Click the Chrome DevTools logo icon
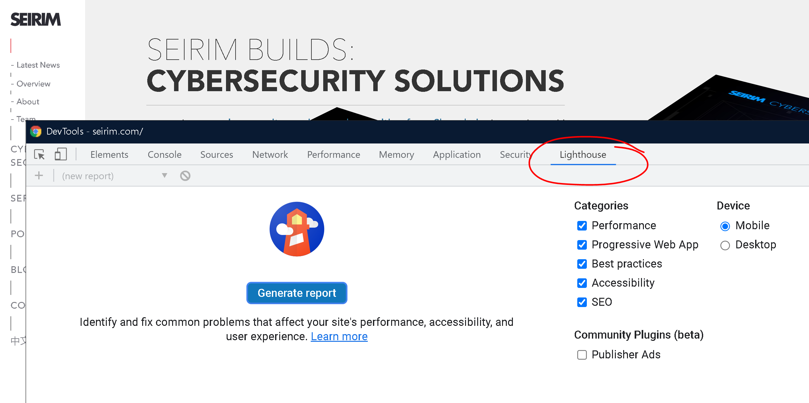The image size is (809, 403). (36, 131)
